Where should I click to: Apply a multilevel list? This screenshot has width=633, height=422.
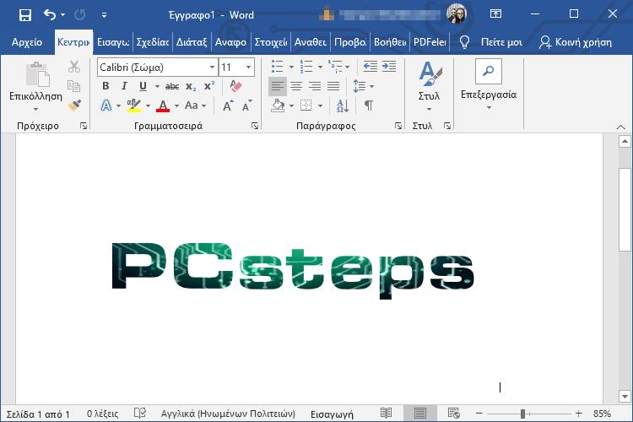tap(335, 66)
